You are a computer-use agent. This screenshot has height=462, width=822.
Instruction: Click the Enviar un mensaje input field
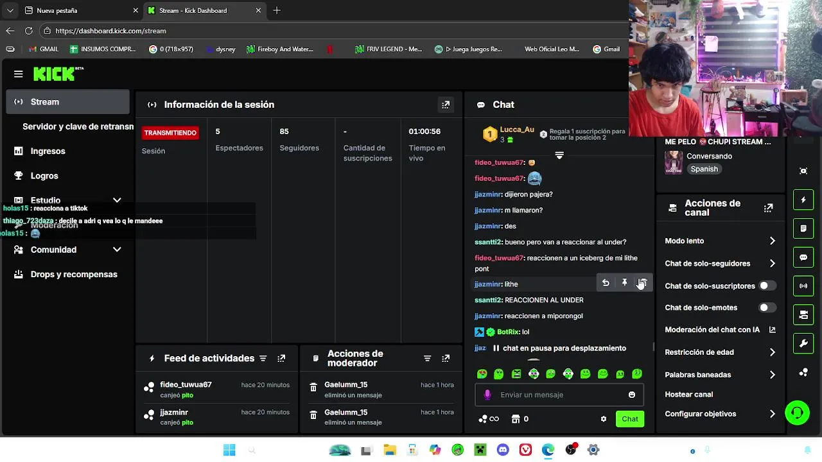[559, 395]
